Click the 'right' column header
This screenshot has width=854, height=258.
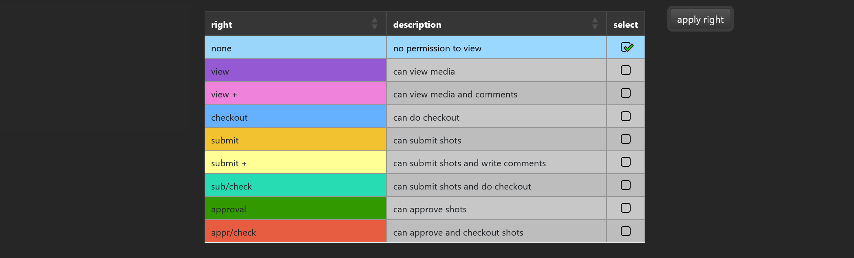tap(222, 24)
